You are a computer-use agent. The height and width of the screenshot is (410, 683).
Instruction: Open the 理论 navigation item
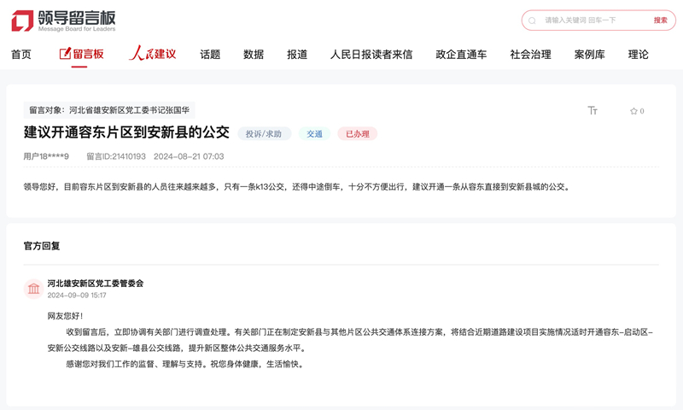[639, 55]
